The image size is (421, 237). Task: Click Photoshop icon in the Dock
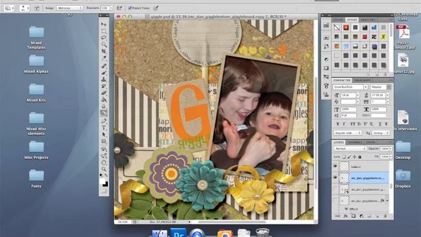(x=178, y=233)
